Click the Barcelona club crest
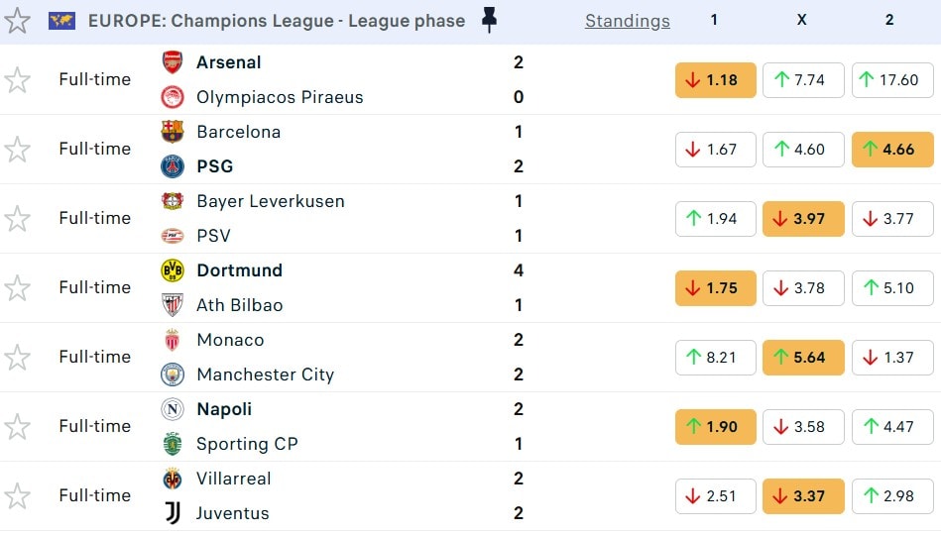Viewport: 941px width, 535px height. (173, 132)
